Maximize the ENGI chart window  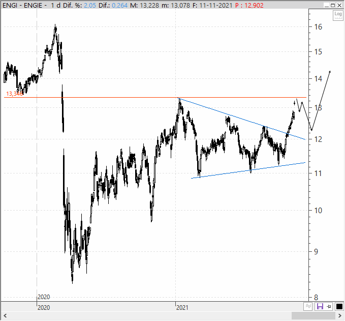333,5
